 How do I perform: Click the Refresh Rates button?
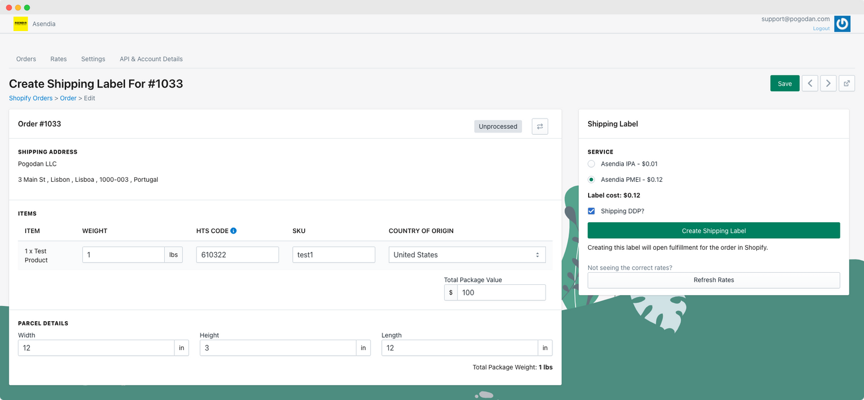click(714, 280)
